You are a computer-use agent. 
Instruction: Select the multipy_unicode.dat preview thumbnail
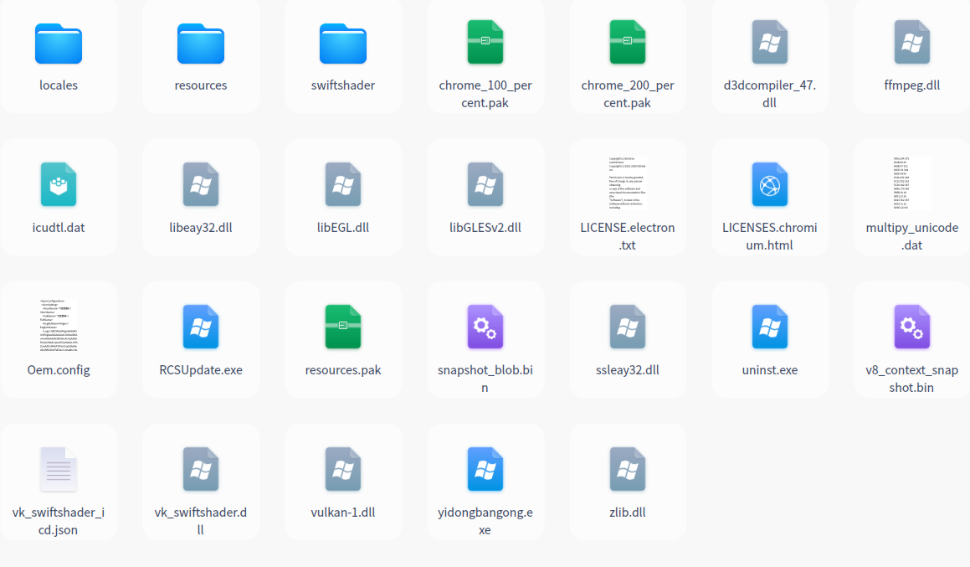coord(912,183)
